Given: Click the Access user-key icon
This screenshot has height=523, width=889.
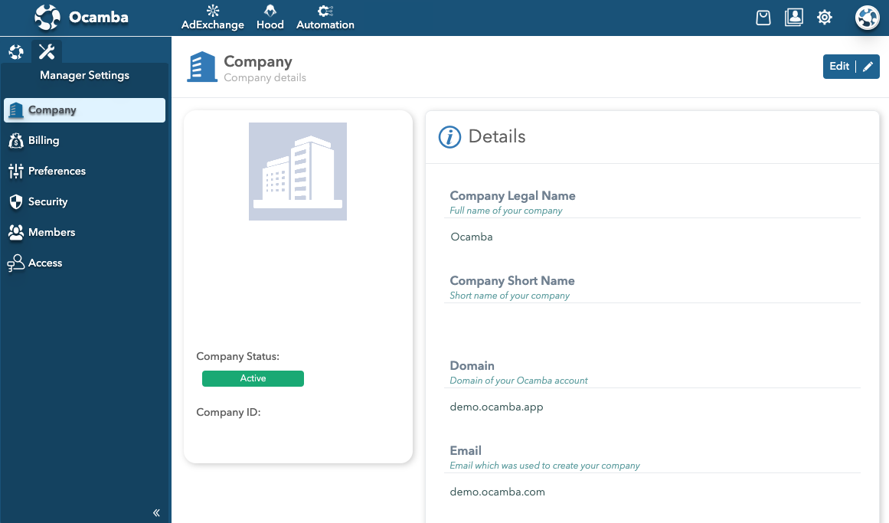Looking at the screenshot, I should click(16, 263).
